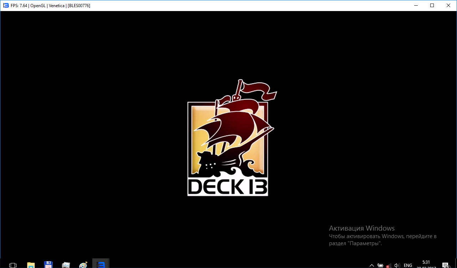Open the battery power status icon
Viewport: 457px width, 268px height.
point(380,266)
